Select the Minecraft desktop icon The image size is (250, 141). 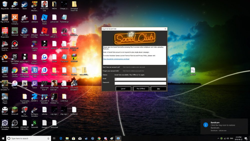coord(15,111)
